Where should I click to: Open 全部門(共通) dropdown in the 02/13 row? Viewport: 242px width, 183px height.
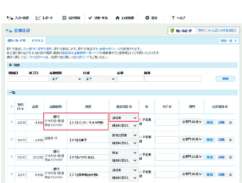click(x=192, y=157)
